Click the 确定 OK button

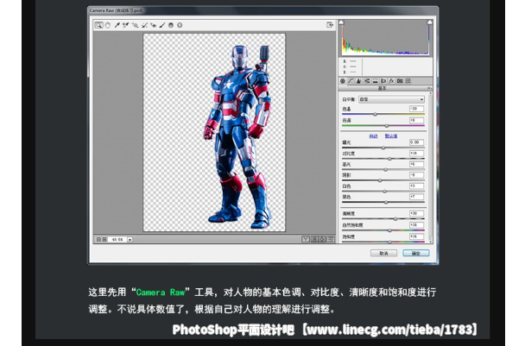click(416, 254)
